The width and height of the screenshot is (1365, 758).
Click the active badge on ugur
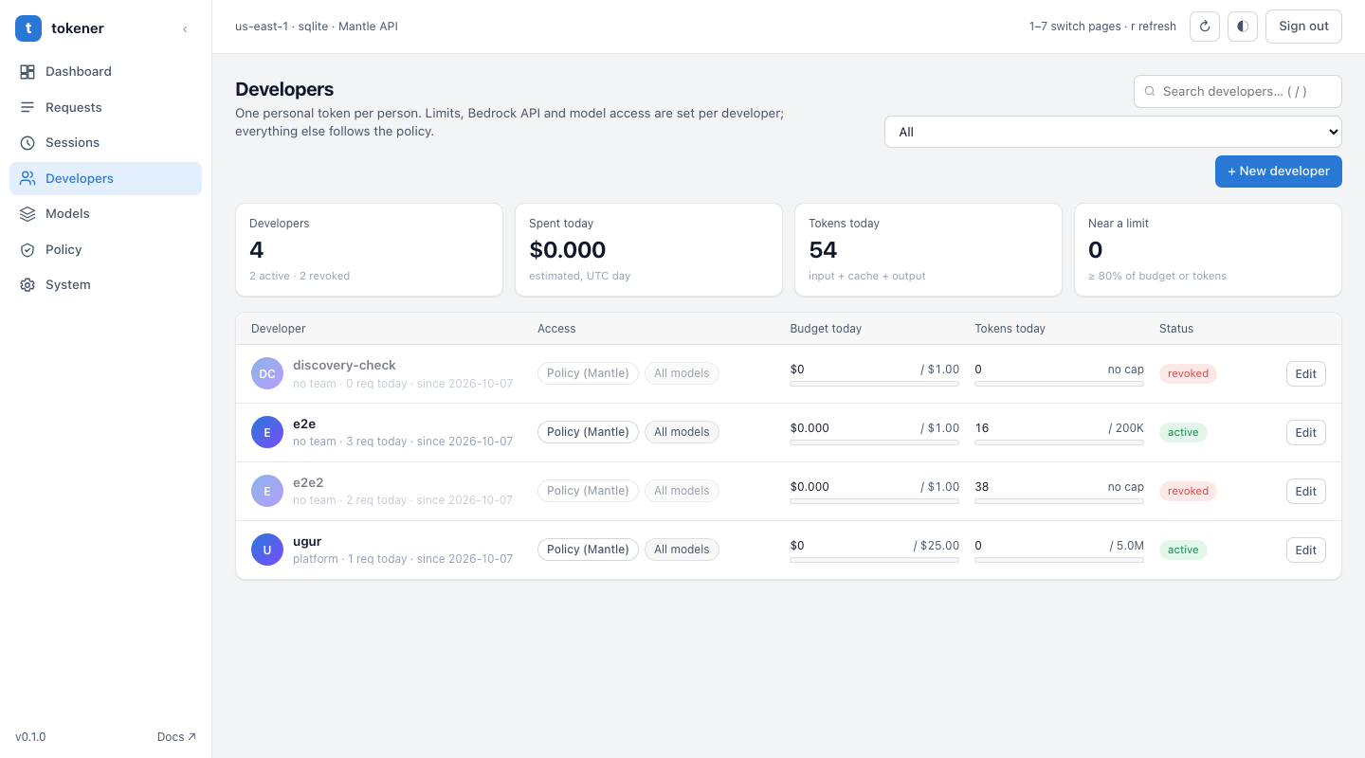1183,550
